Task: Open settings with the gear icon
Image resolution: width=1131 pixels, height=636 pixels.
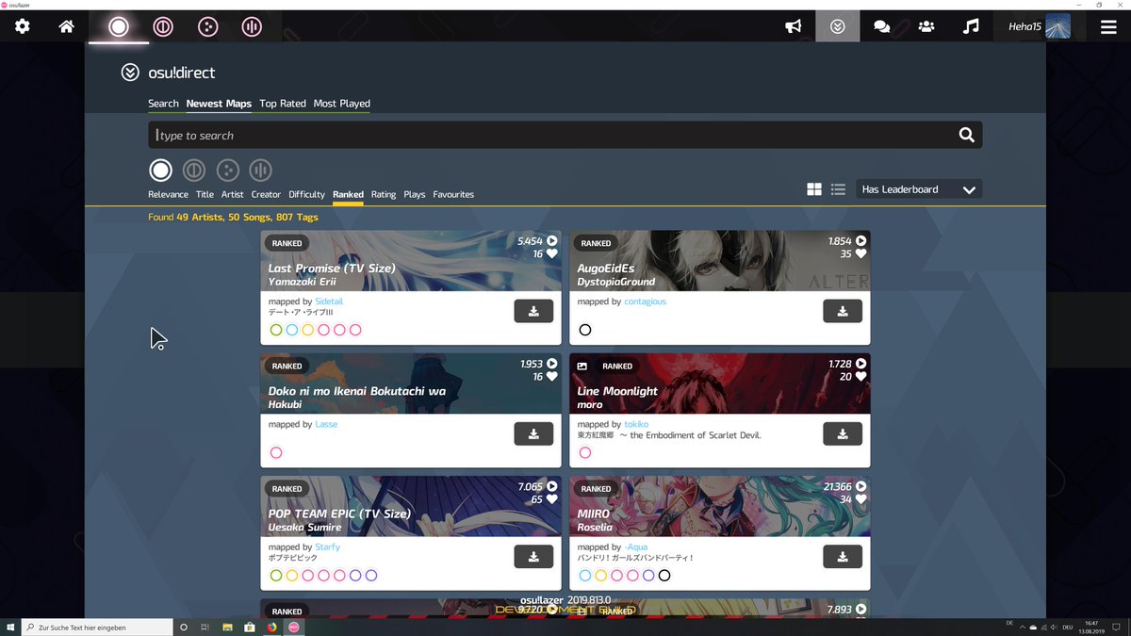Action: coord(22,26)
